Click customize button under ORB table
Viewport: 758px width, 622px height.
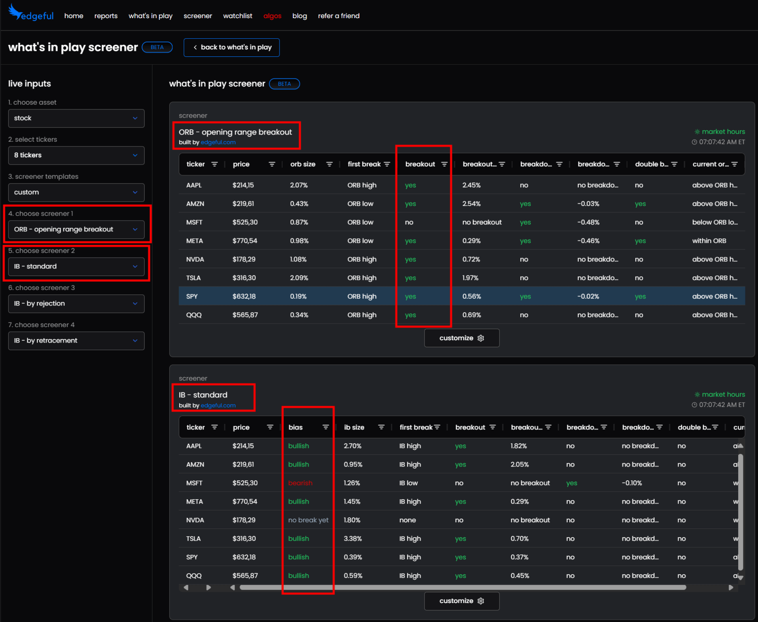(x=462, y=338)
